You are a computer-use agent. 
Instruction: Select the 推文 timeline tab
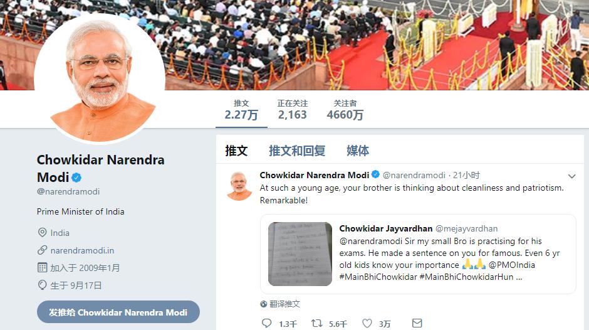(236, 151)
